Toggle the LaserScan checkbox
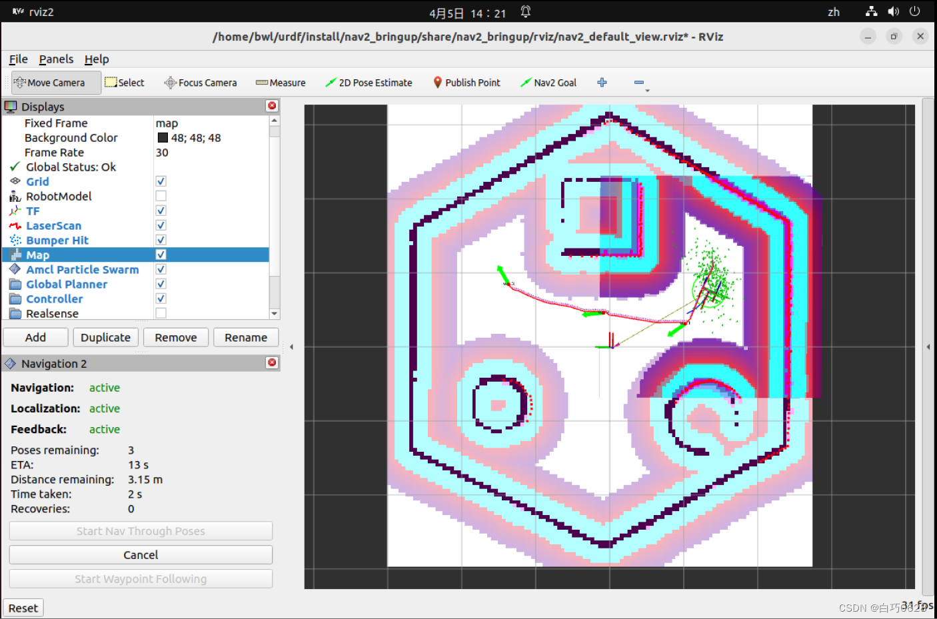Viewport: 937px width, 619px height. (161, 225)
